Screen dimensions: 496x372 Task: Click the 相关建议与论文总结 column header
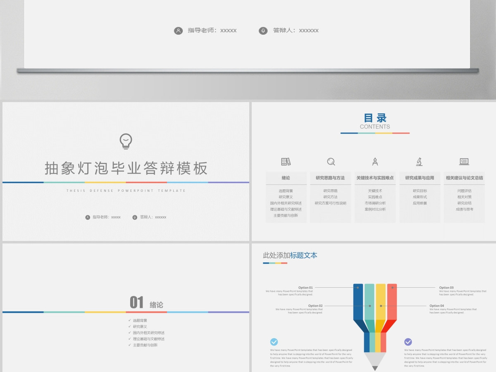click(464, 178)
